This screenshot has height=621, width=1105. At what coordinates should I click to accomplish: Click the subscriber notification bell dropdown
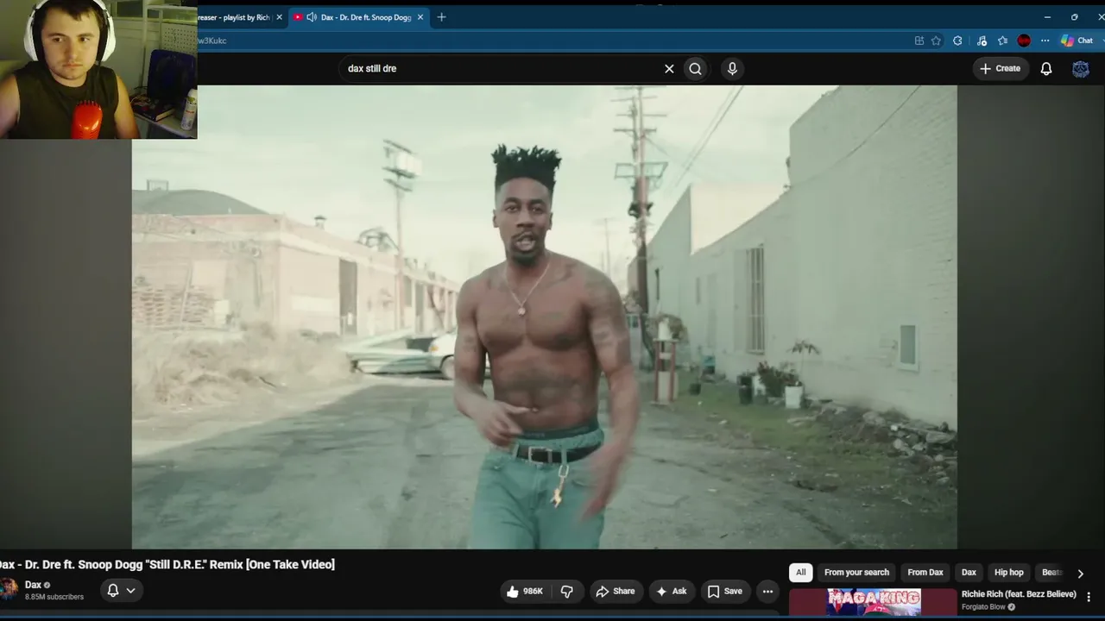[x=121, y=591]
